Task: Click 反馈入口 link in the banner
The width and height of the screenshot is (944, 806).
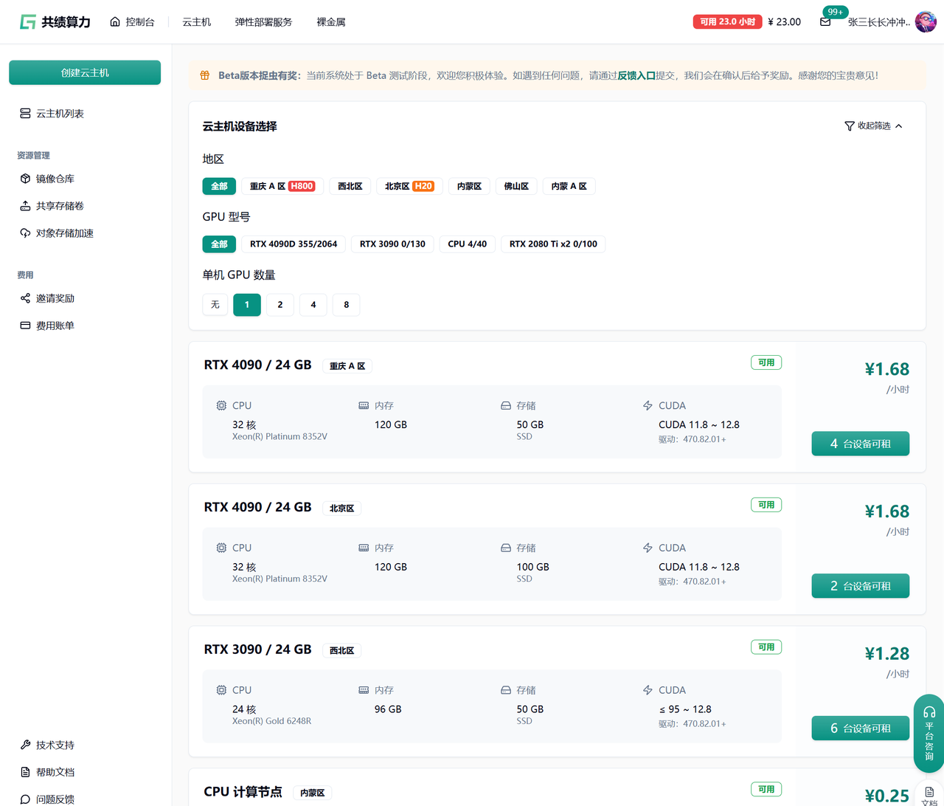Action: (x=636, y=75)
